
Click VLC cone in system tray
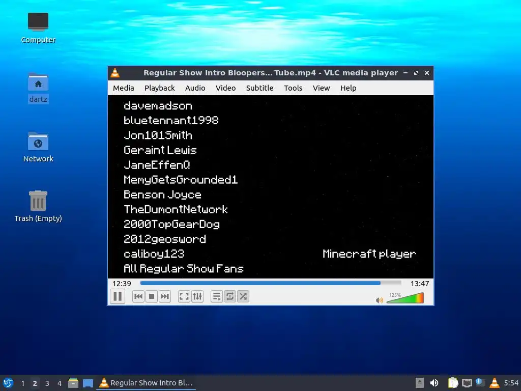tap(494, 383)
